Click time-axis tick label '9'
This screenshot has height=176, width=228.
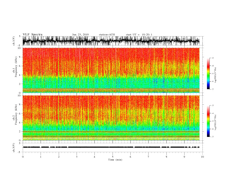[184, 157]
